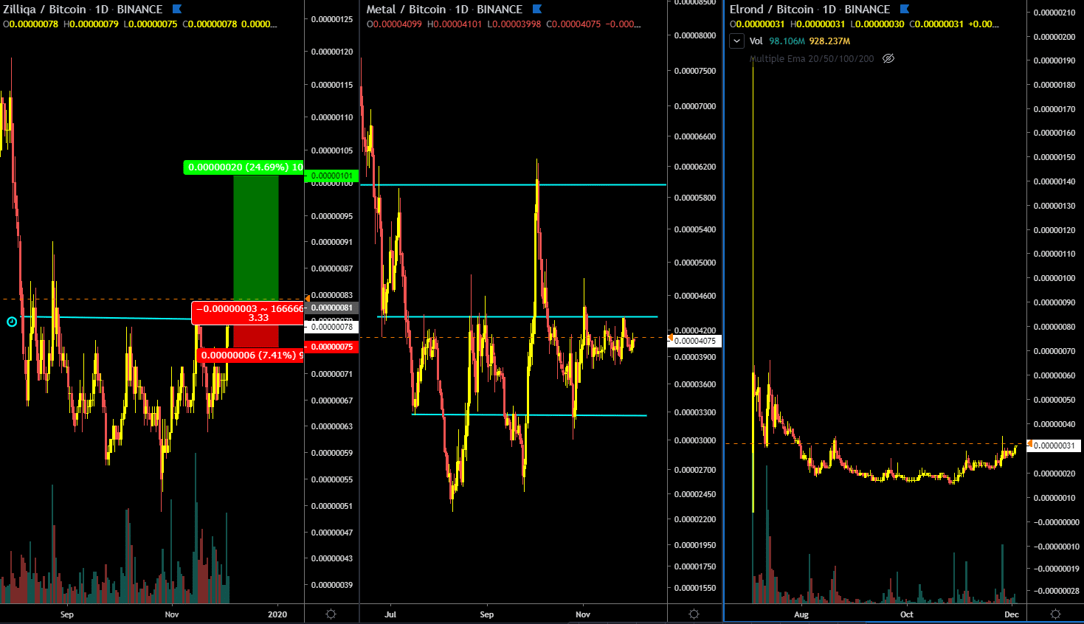1084x624 pixels.
Task: Click gray 0.00000081 price tag on Zilliqa scale
Action: click(x=331, y=308)
